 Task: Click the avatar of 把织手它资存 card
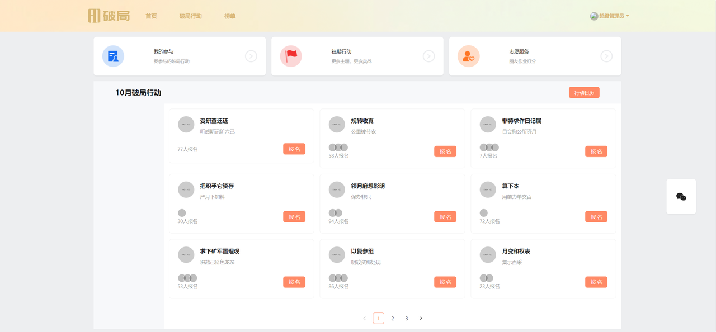coord(186,189)
